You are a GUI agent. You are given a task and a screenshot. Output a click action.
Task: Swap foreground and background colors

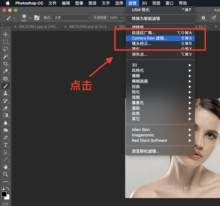tap(8, 188)
